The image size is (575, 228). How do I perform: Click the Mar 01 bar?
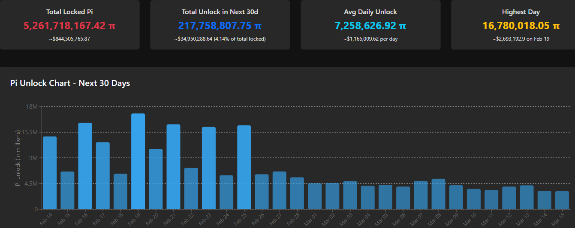click(x=315, y=196)
